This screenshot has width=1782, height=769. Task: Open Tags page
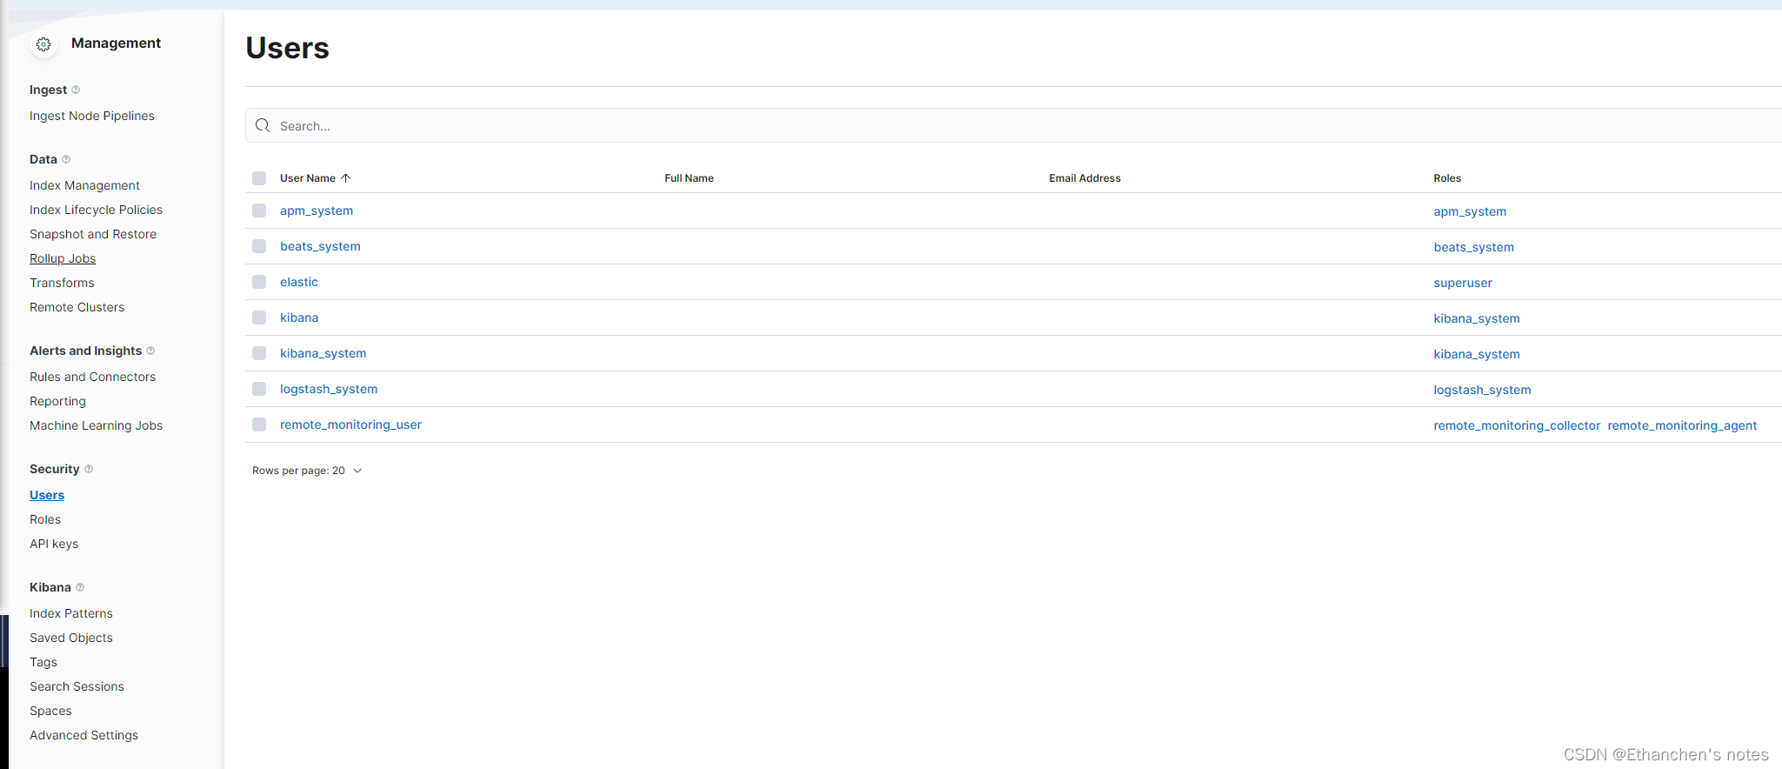43,662
